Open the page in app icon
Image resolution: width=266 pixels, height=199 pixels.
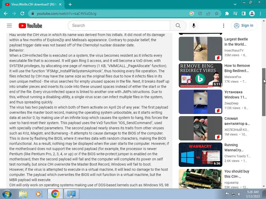click(x=200, y=13)
